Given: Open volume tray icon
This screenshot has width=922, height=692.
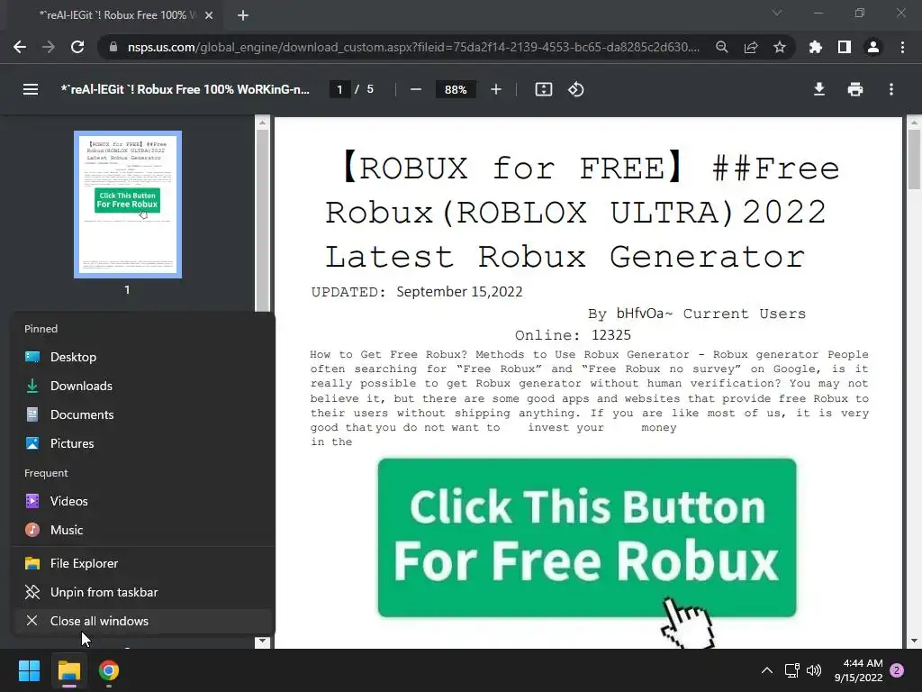Looking at the screenshot, I should click(814, 670).
